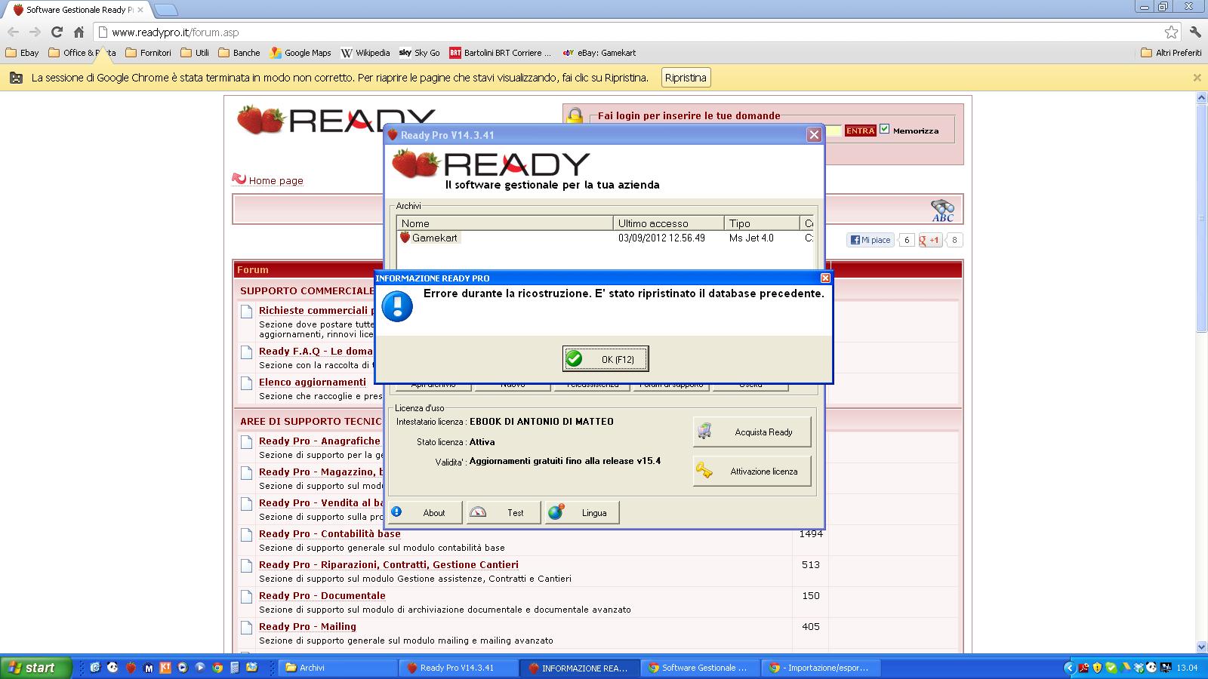Viewport: 1208px width, 679px height.
Task: Go to Chrome home page icon
Action: [79, 32]
